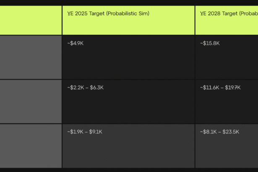The height and width of the screenshot is (172, 258).
Task: Click the gray label cell beside ~$2.2K – $6.3K
Action: click(31, 102)
